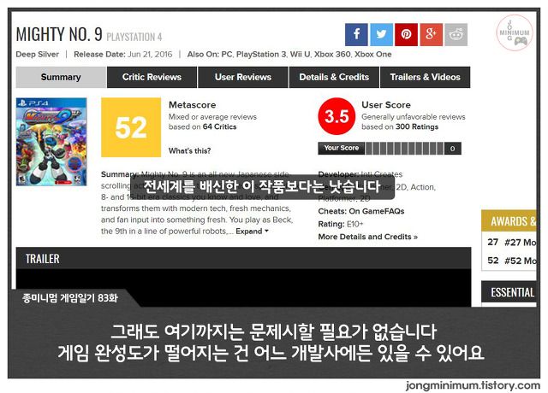The image size is (548, 393).
Task: Open the PC platform link
Action: coord(226,55)
